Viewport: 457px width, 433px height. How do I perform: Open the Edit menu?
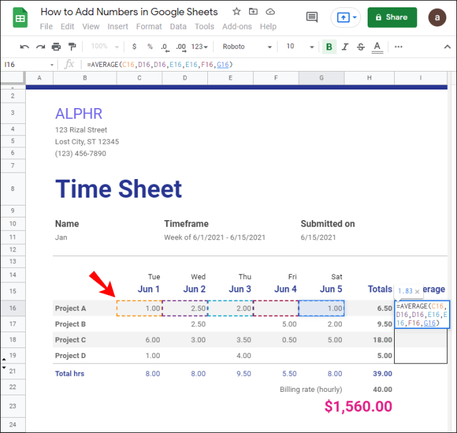point(68,27)
